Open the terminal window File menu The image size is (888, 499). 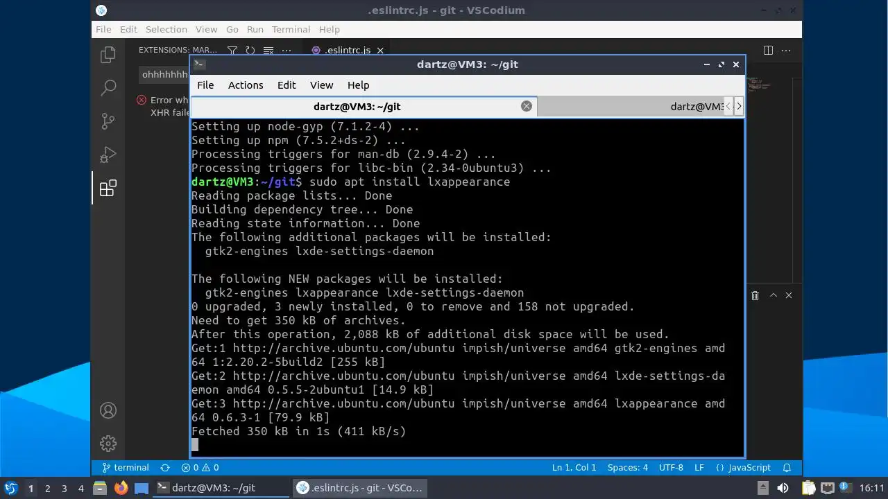point(205,85)
